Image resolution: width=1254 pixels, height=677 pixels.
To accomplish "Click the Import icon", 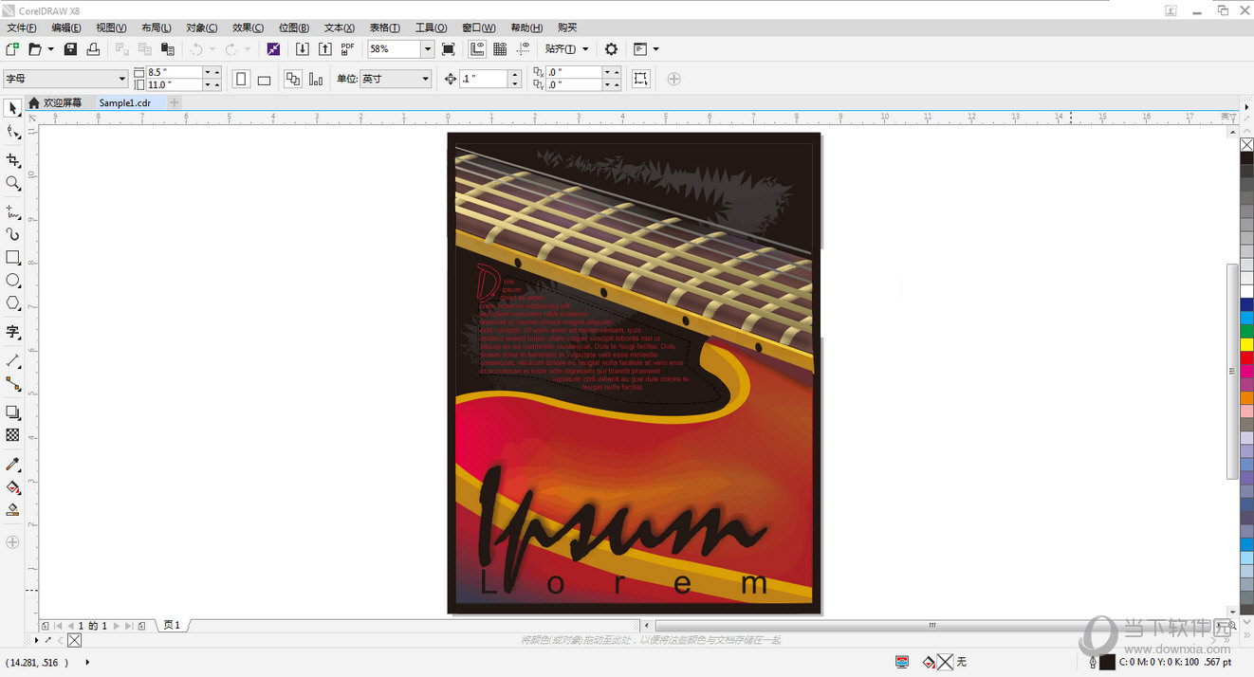I will coord(303,48).
